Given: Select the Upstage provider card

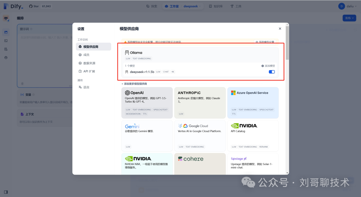Looking at the screenshot, I should 253,164.
